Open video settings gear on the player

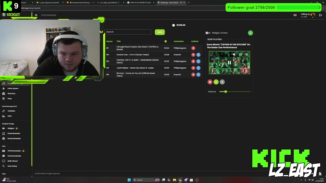tap(247, 54)
